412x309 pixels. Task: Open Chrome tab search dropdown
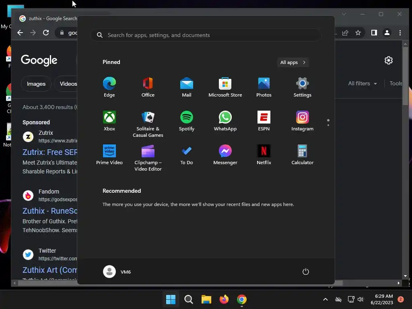tap(344, 14)
